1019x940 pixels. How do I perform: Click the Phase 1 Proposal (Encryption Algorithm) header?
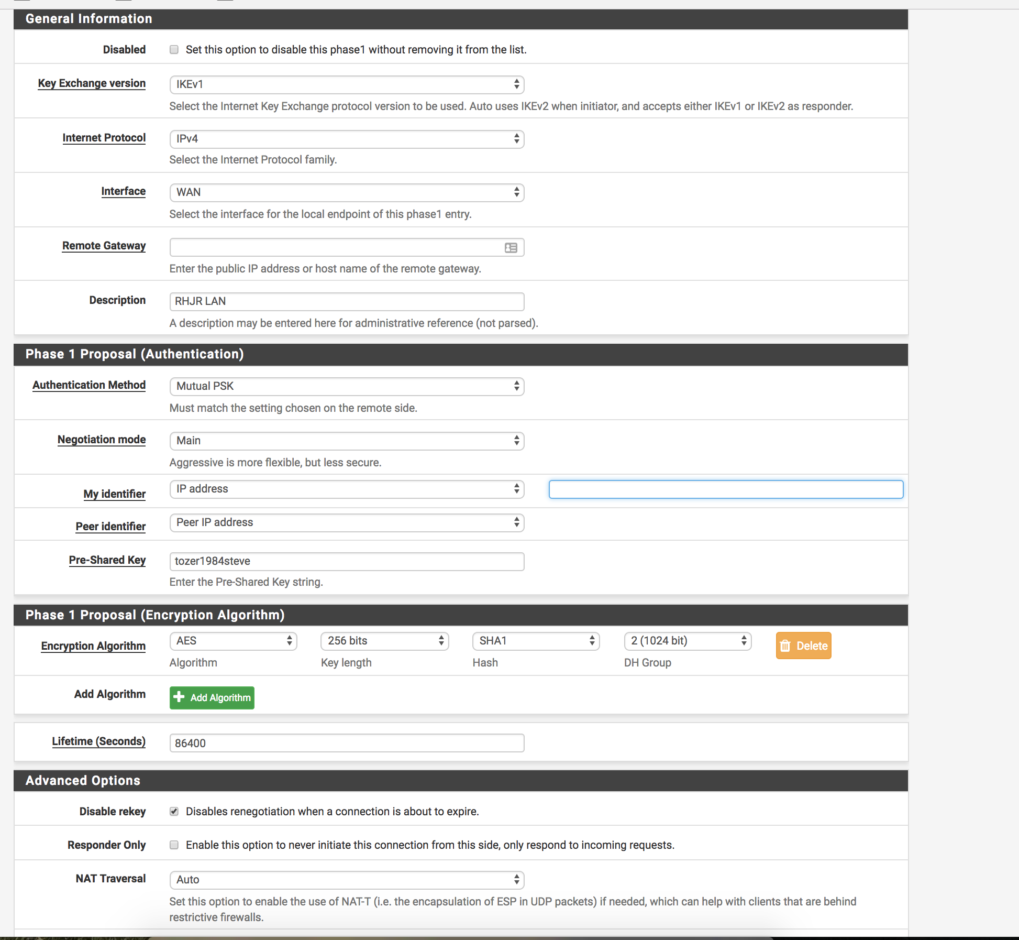tap(461, 615)
